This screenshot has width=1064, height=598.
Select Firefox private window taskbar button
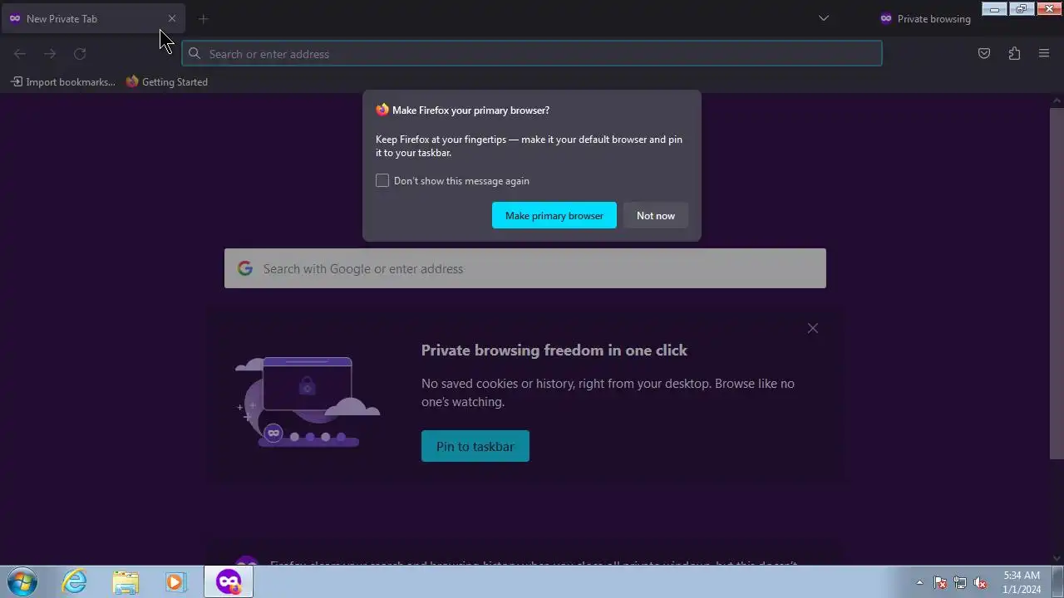229,581
